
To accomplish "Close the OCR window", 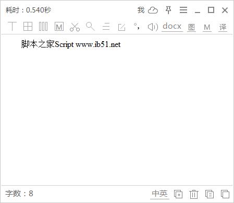I will click(225, 10).
